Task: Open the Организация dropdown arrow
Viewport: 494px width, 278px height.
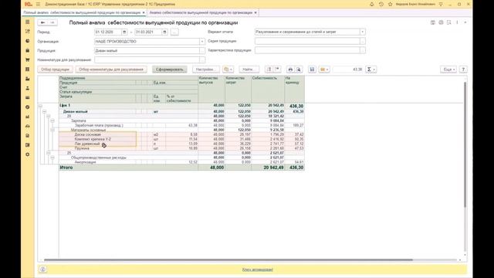Action: [202, 41]
